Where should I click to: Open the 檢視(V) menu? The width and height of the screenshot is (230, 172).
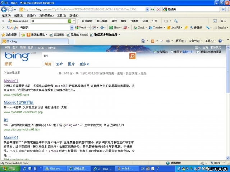pyautogui.click(x=31, y=16)
